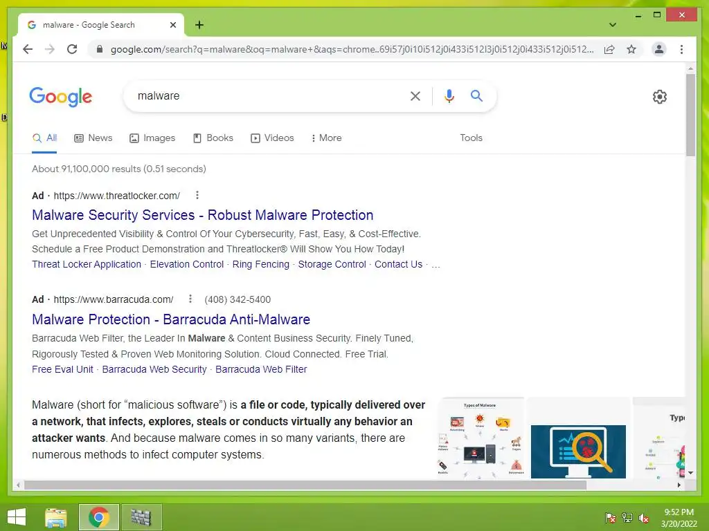This screenshot has width=709, height=531.
Task: Click the horizontal scrollbar thumb
Action: tap(305, 485)
